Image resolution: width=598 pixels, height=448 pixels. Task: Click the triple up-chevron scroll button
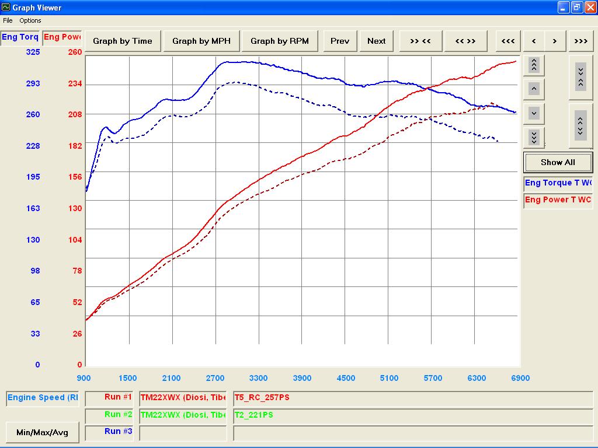click(534, 65)
